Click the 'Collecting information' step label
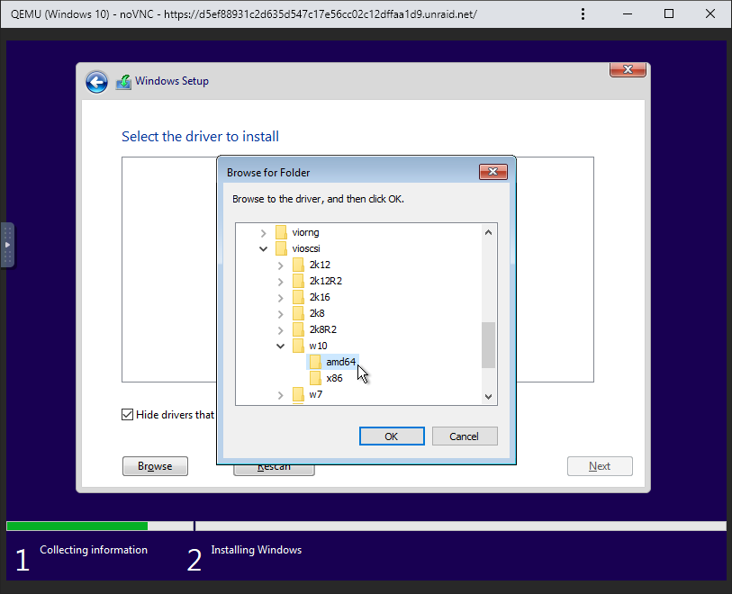 94,550
